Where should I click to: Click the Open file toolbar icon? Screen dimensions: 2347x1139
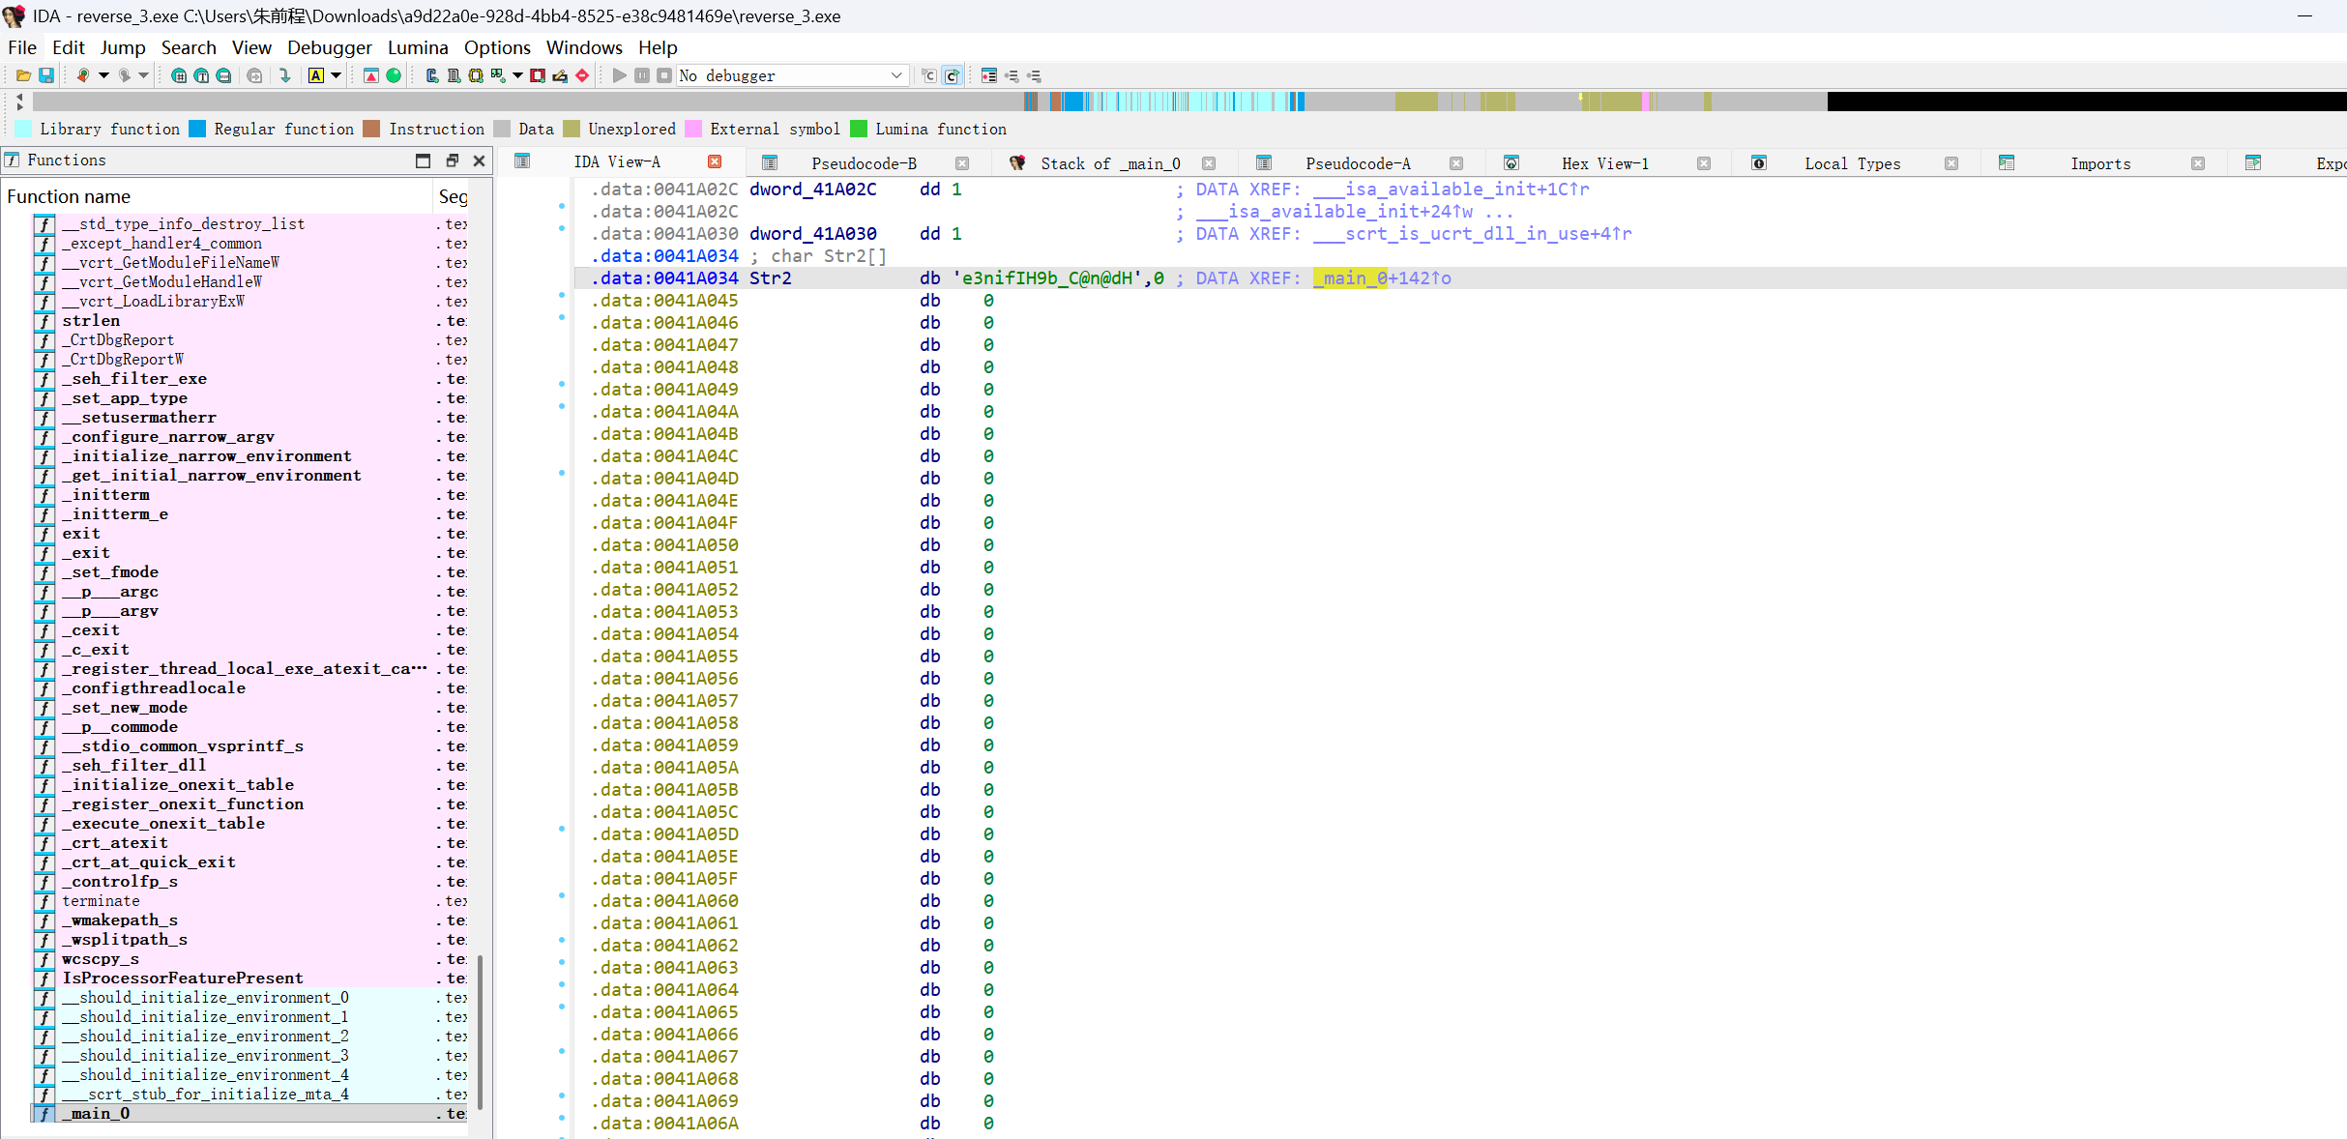(23, 75)
